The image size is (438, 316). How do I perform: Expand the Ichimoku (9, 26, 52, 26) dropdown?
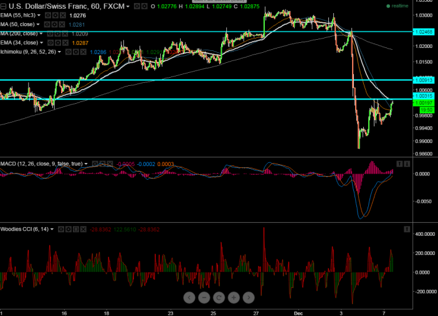[59, 52]
